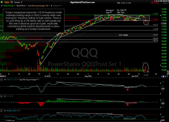This screenshot has width=169, height=122.
Task: Click the RSI value box 22.62
Action: [163, 120]
